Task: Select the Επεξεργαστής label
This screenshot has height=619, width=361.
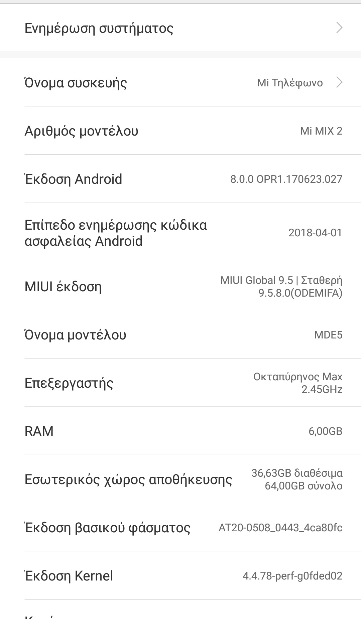Action: coord(69,383)
